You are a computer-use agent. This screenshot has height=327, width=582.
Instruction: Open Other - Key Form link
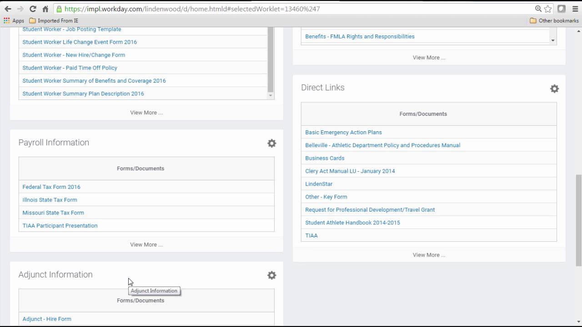tap(326, 197)
